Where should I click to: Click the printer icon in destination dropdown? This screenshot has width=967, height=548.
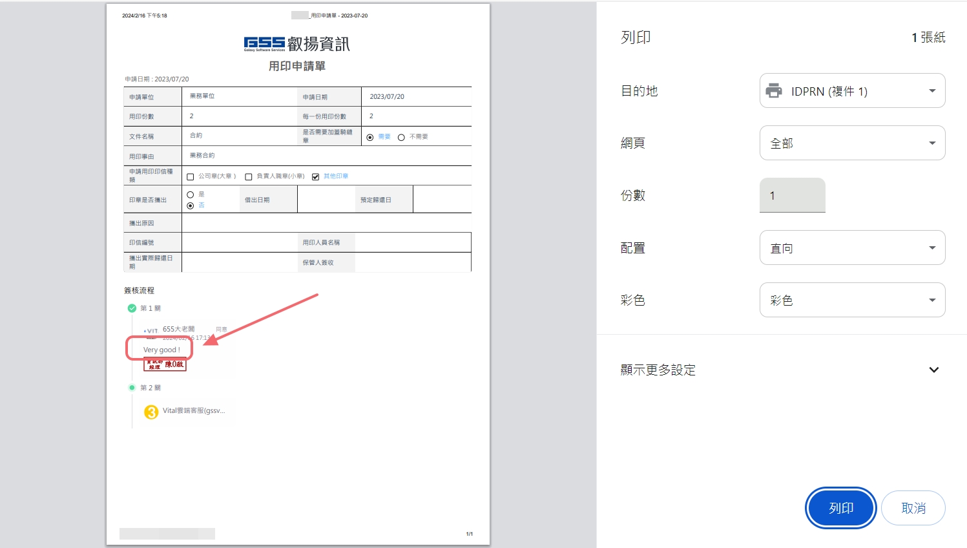point(774,91)
